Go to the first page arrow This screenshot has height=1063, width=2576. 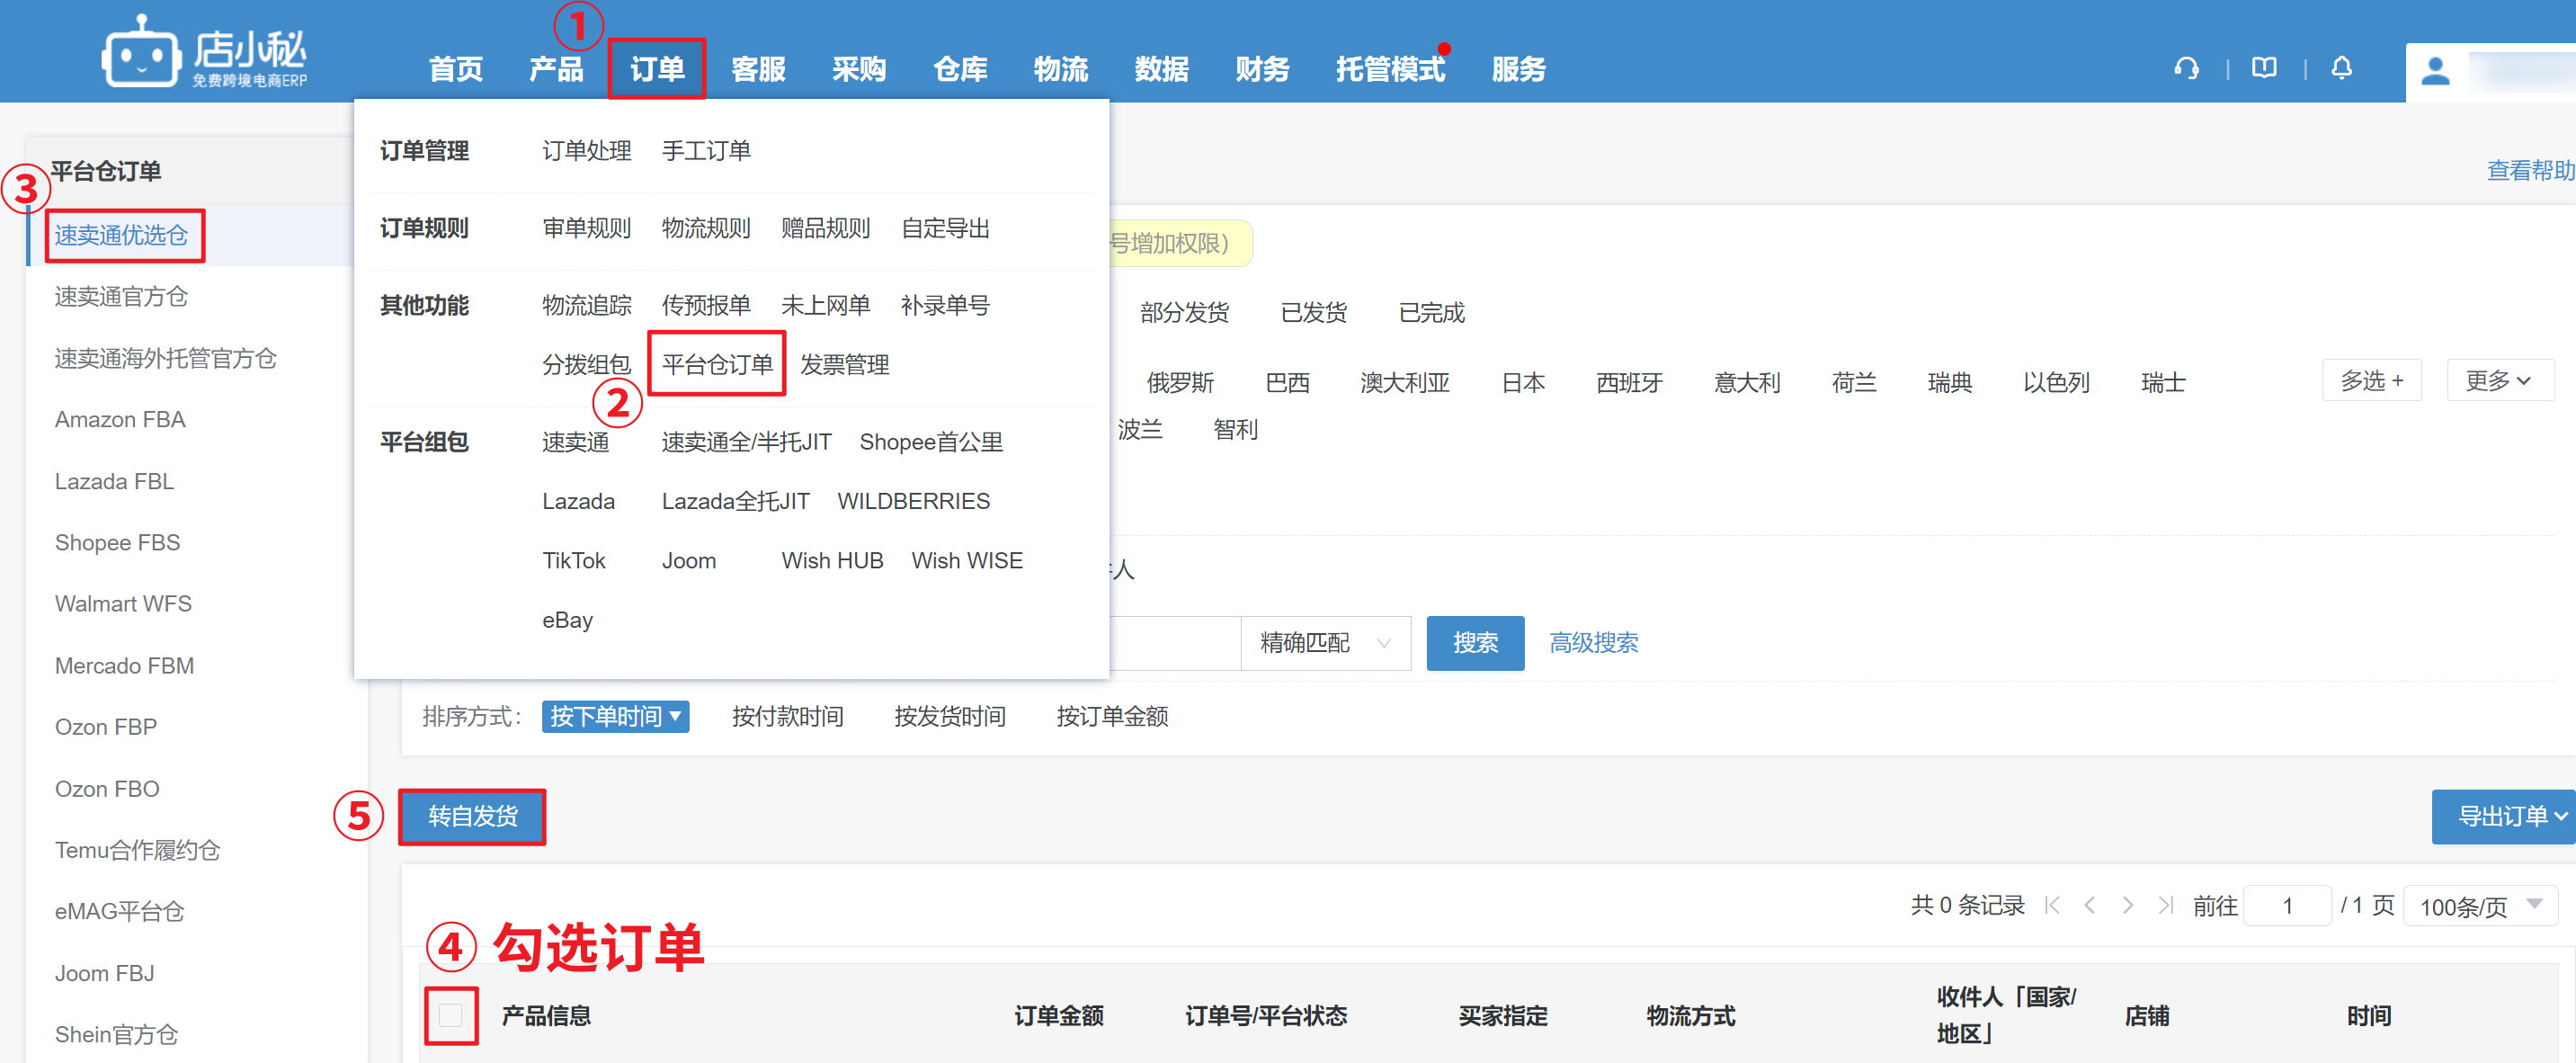(2052, 905)
